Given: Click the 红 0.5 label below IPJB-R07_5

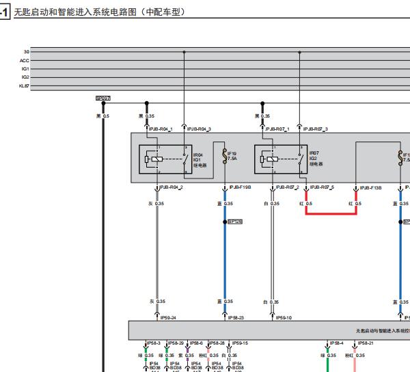Looking at the screenshot, I should (x=305, y=204).
